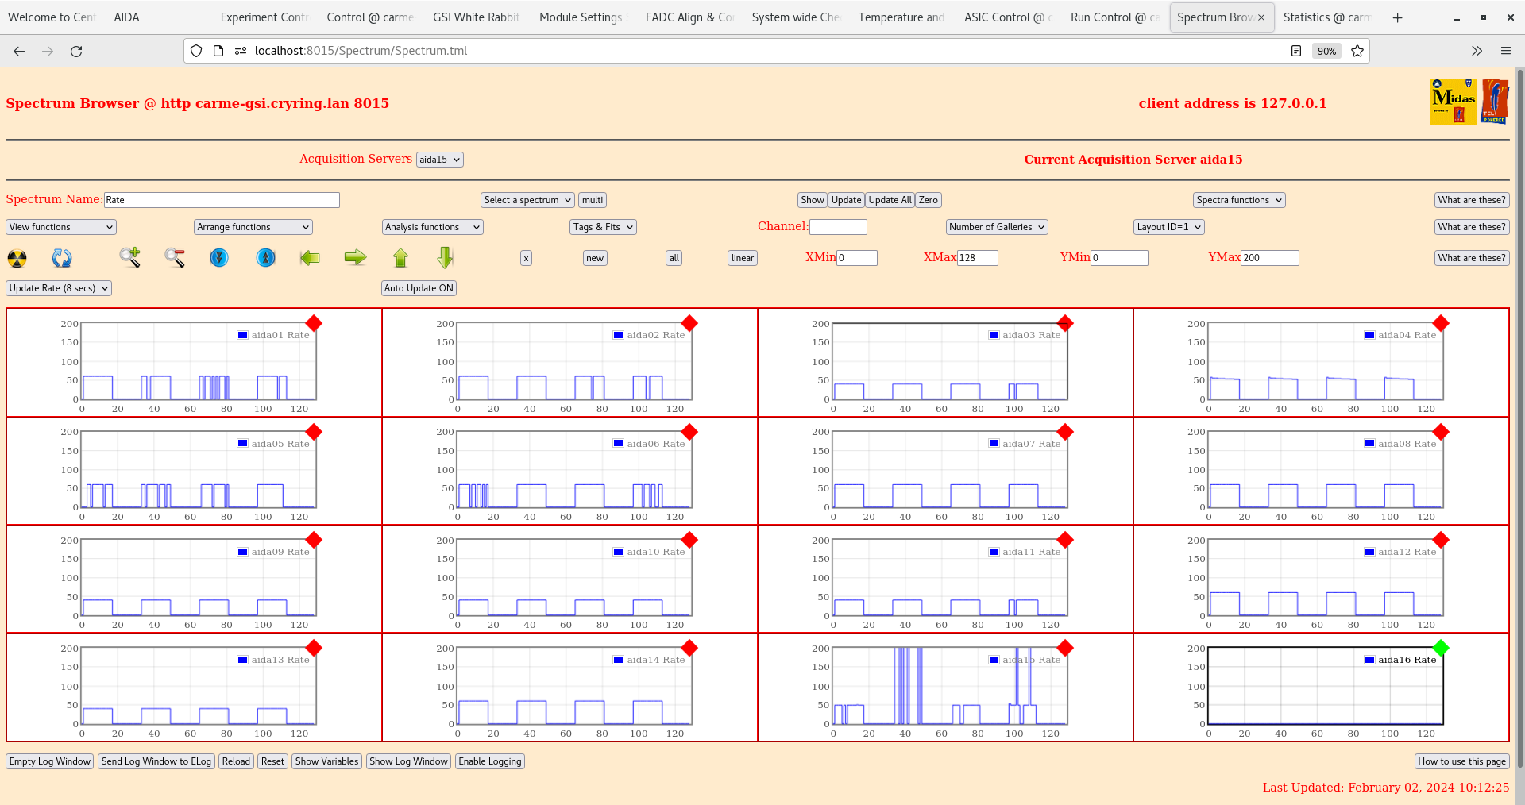Toggle the Auto Update ON button
The height and width of the screenshot is (805, 1525).
point(419,288)
